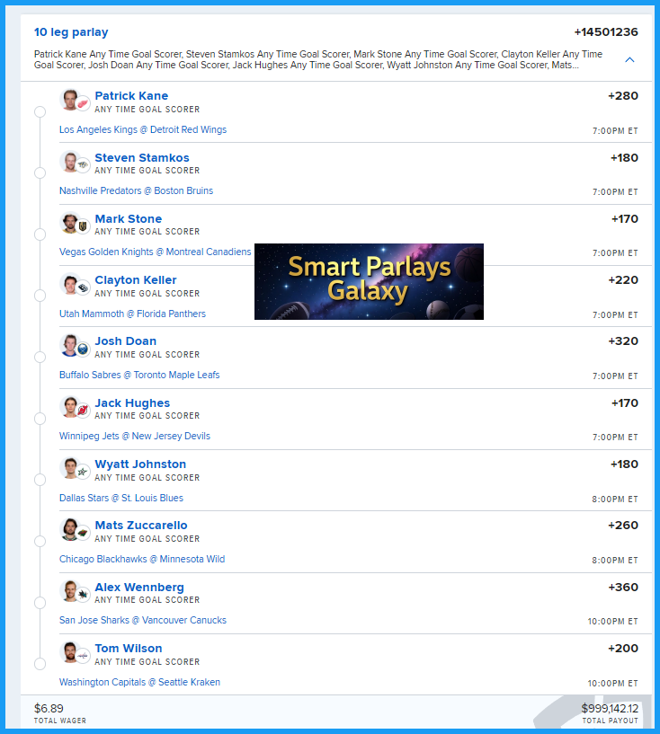Select leg circle beside Mark Stone

coord(40,234)
